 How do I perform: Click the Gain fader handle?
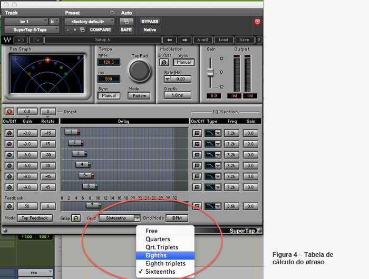pos(210,73)
